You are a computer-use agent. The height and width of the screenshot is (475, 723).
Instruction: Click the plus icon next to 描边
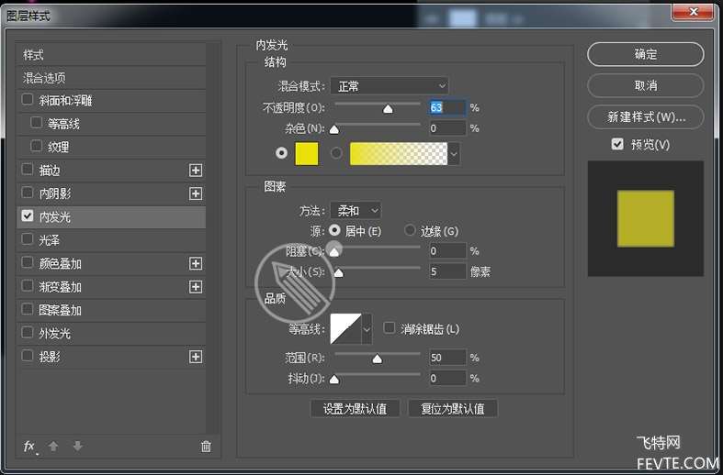[195, 171]
